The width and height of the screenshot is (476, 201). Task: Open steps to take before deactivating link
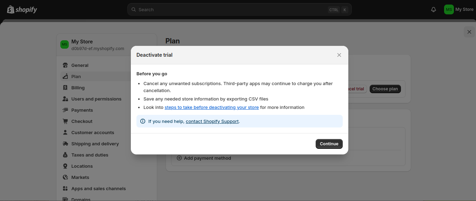(x=212, y=108)
